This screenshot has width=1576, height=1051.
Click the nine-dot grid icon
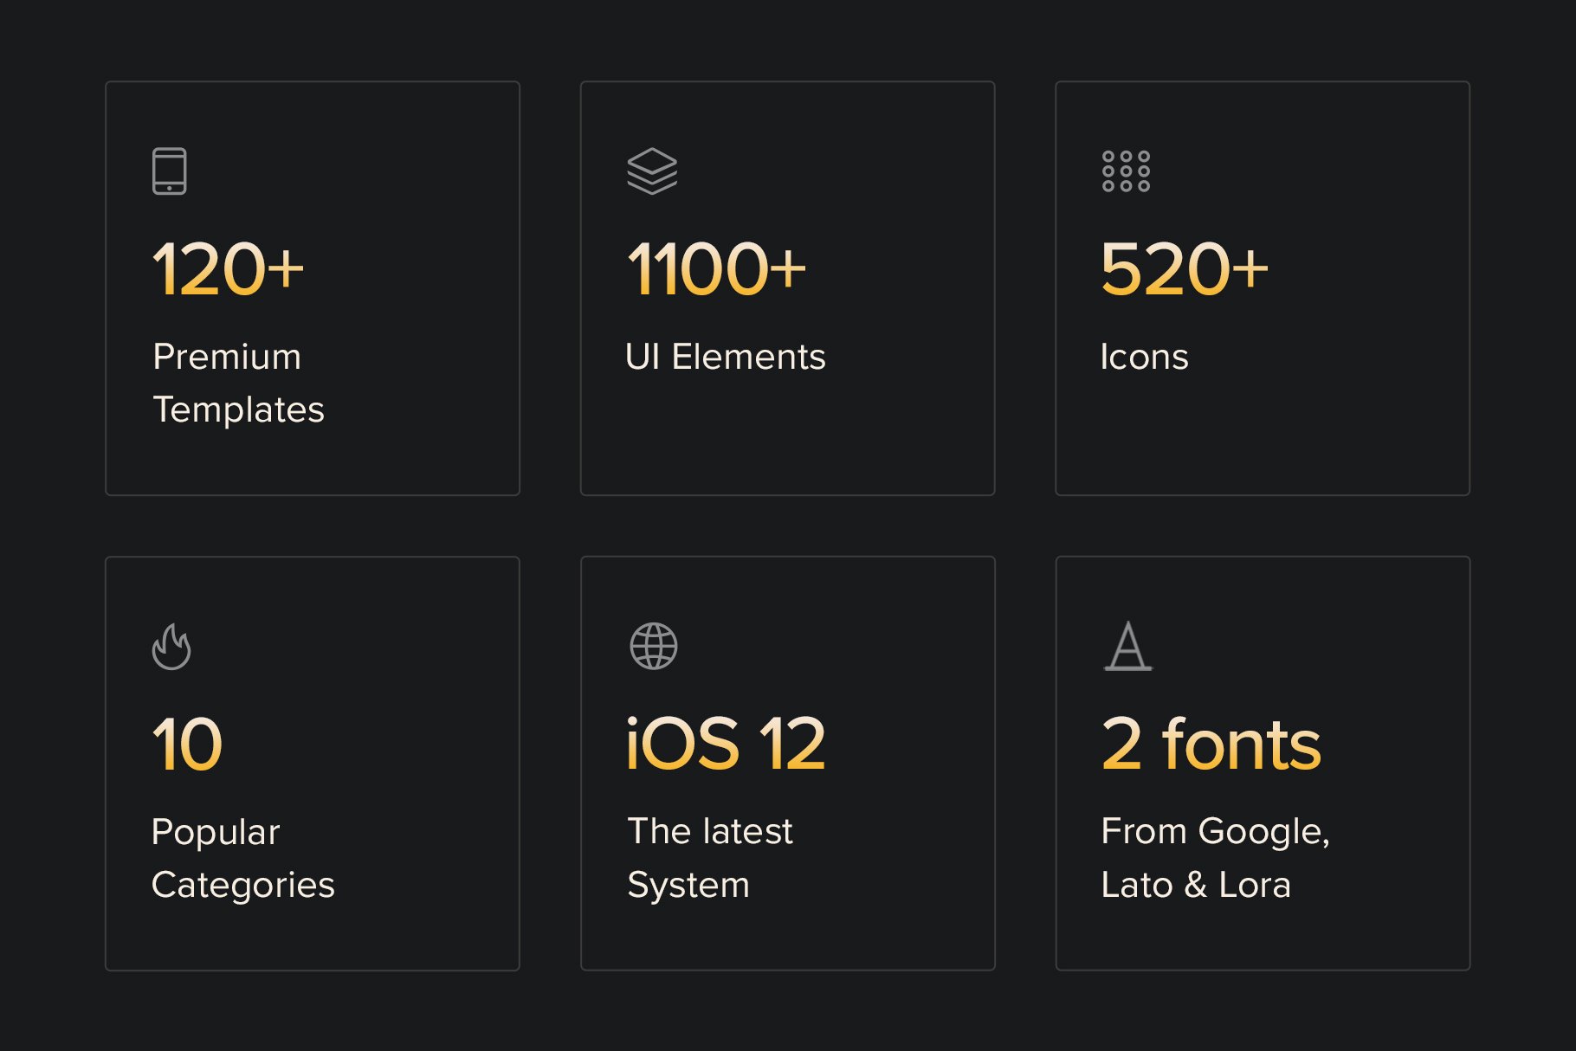pyautogui.click(x=1126, y=171)
